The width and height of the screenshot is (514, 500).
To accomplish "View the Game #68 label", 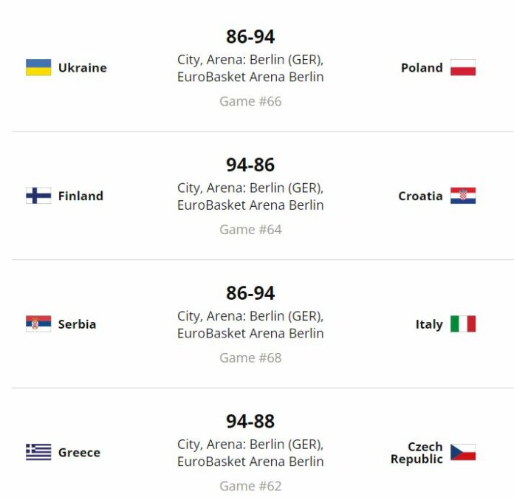I will click(x=250, y=357).
